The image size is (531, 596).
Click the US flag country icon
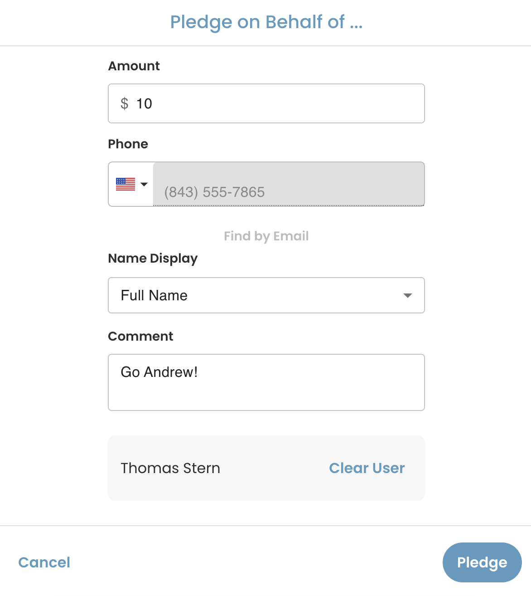pyautogui.click(x=126, y=184)
